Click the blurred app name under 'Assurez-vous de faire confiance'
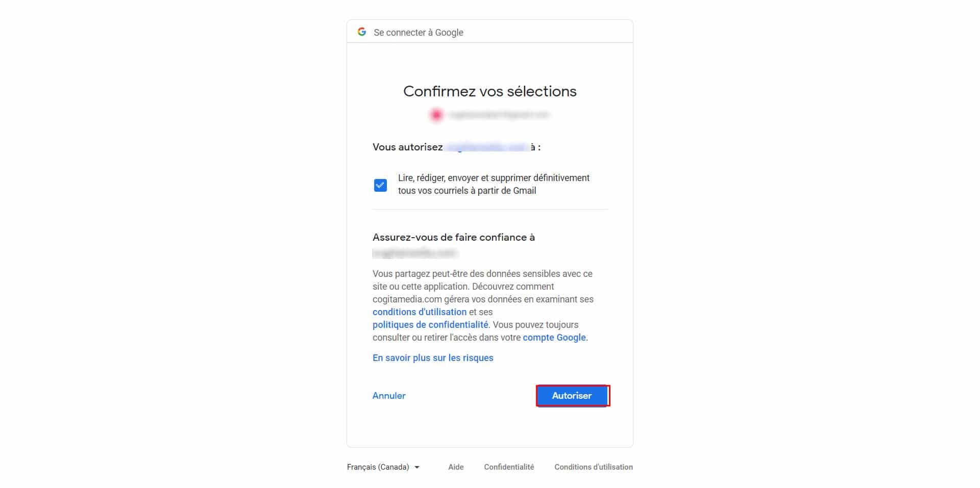980x488 pixels. pyautogui.click(x=414, y=253)
